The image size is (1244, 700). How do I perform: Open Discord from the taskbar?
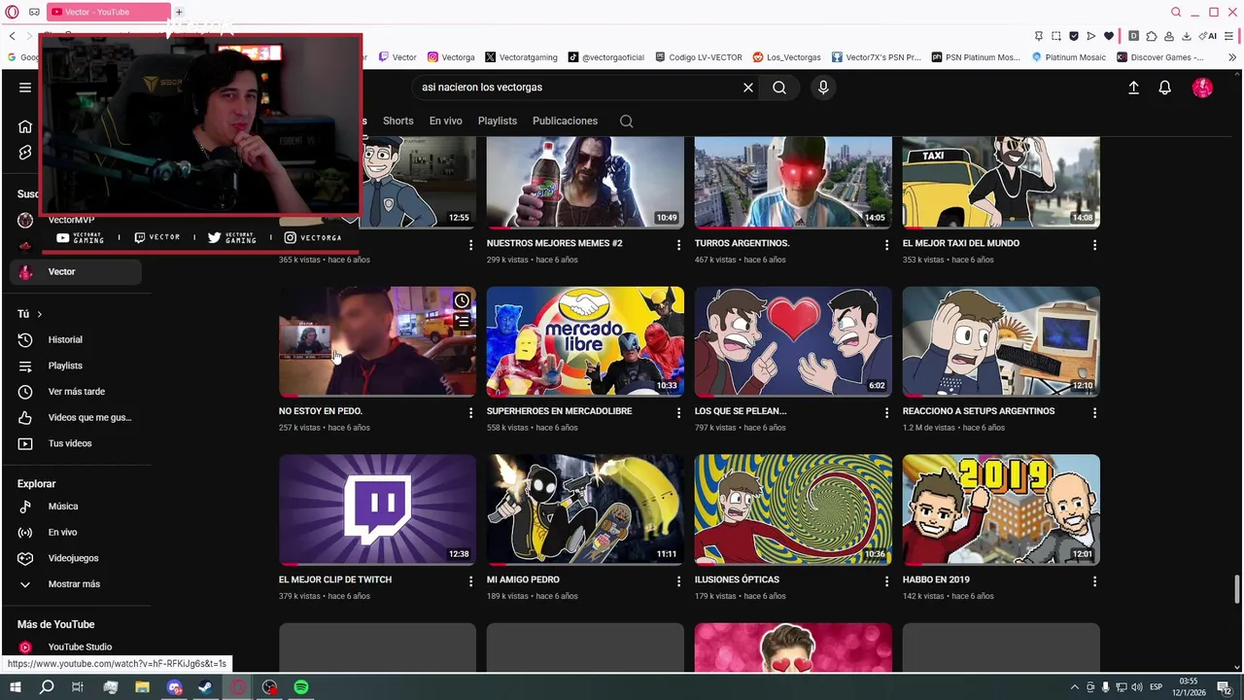tap(174, 687)
